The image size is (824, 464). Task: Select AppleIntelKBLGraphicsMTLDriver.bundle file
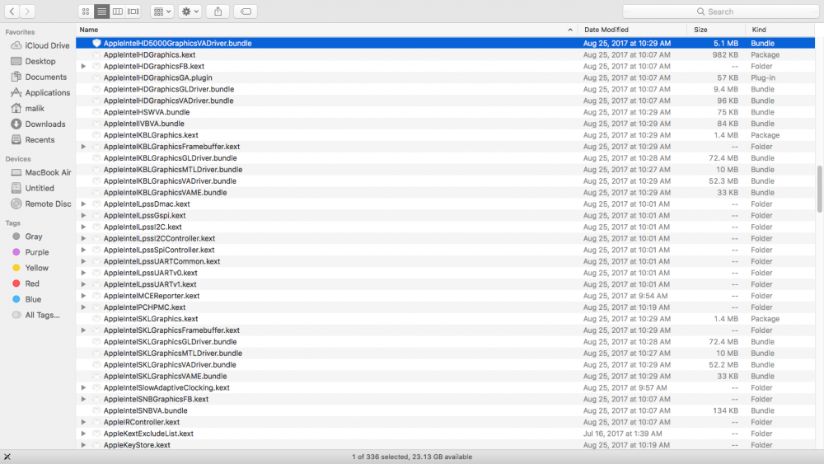(x=173, y=170)
